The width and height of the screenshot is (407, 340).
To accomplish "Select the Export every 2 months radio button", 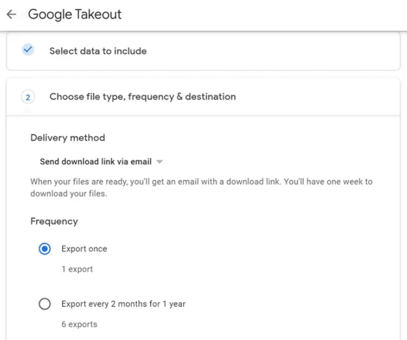I will click(x=45, y=304).
